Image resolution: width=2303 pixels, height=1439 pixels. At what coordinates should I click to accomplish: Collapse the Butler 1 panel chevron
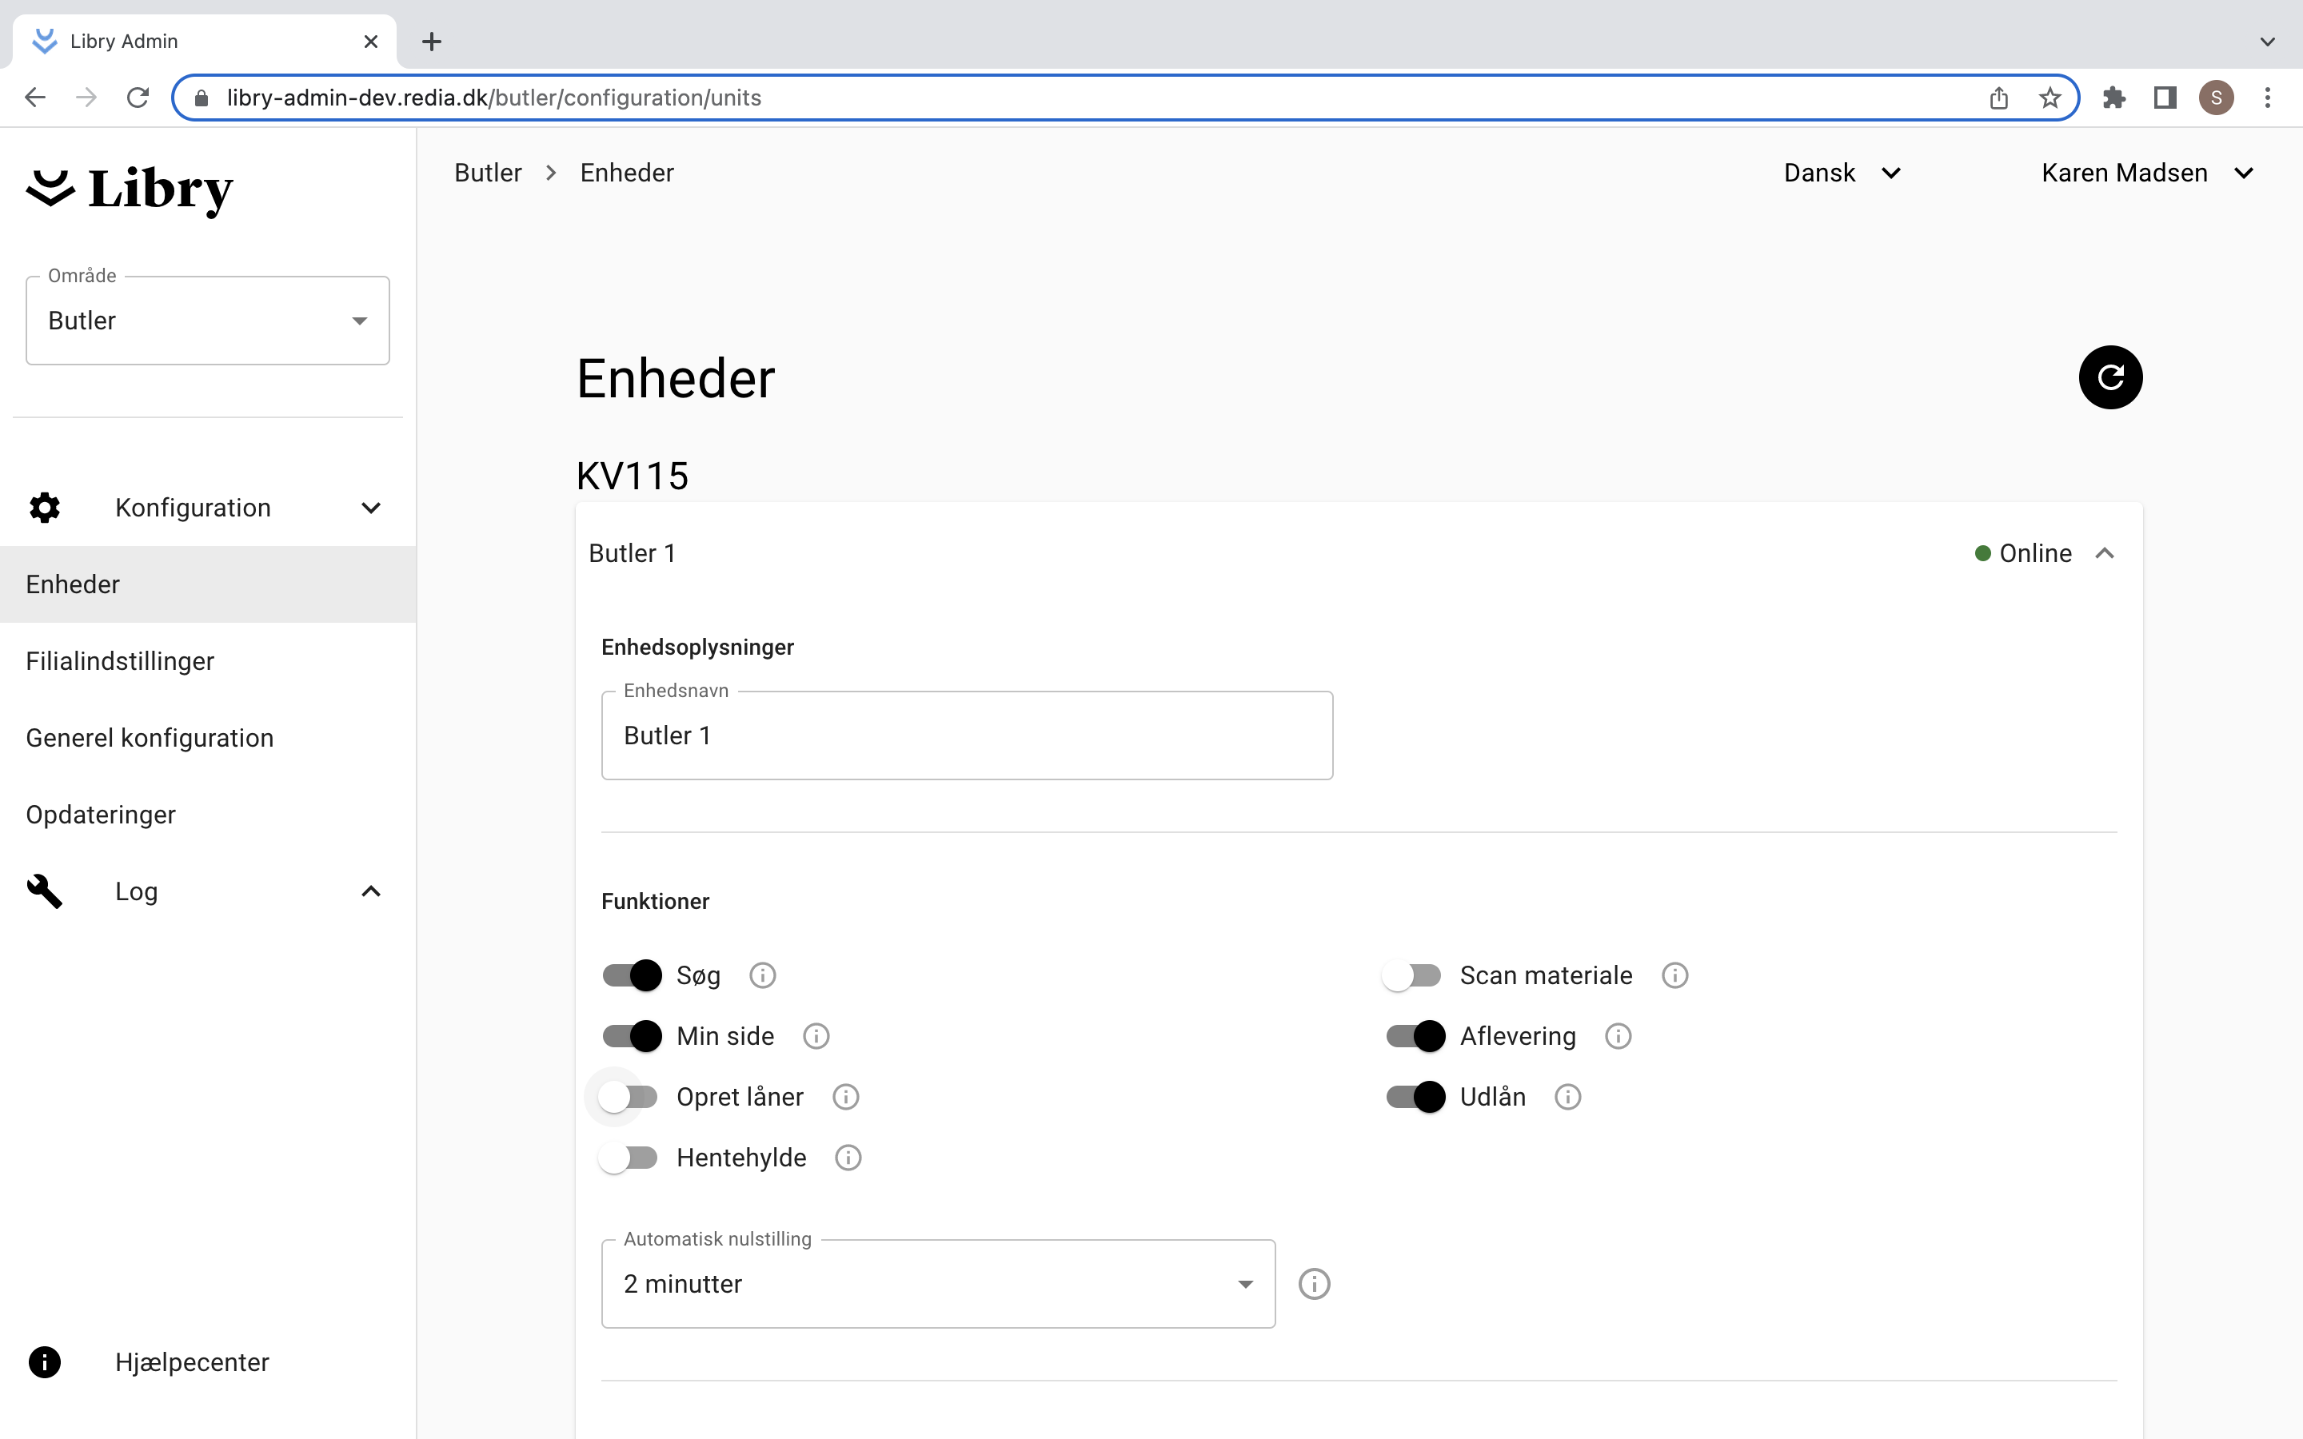pos(2104,554)
